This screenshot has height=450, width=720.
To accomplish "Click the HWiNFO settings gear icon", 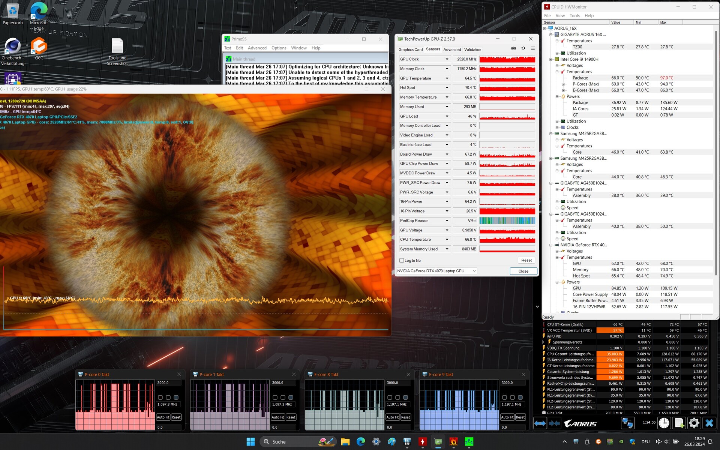I will [x=694, y=423].
